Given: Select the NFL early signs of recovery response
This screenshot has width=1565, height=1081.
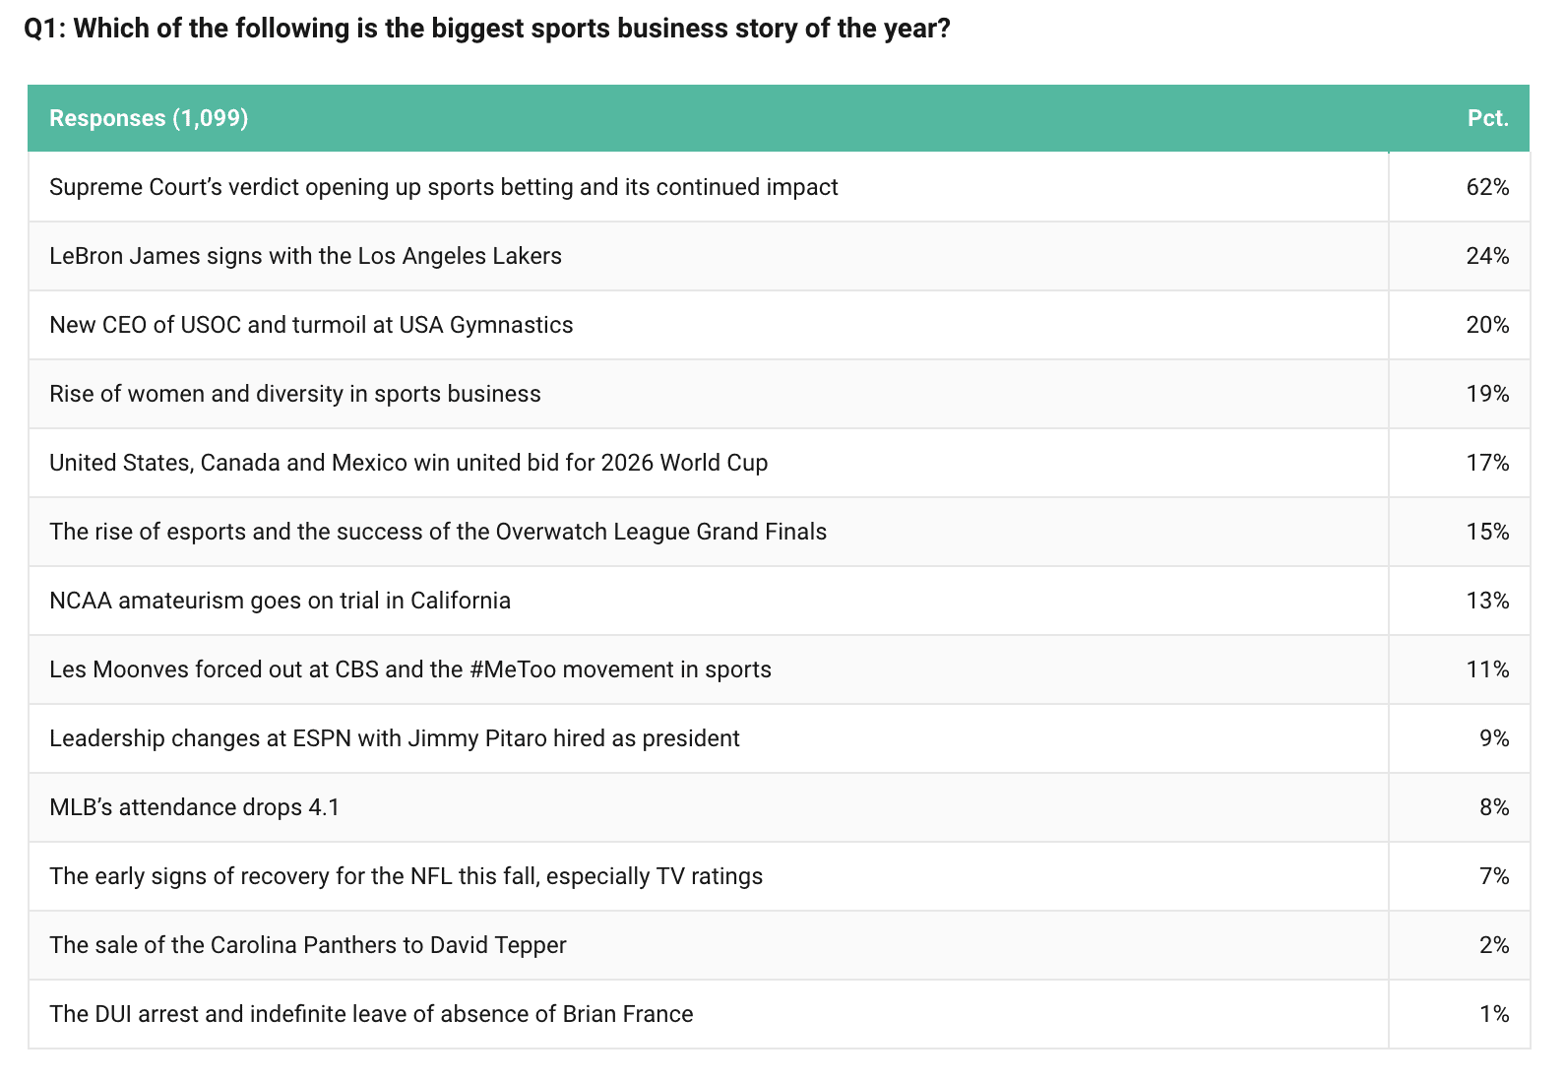Looking at the screenshot, I should [x=406, y=876].
